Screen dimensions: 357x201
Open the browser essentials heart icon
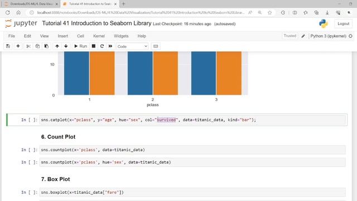click(x=338, y=12)
